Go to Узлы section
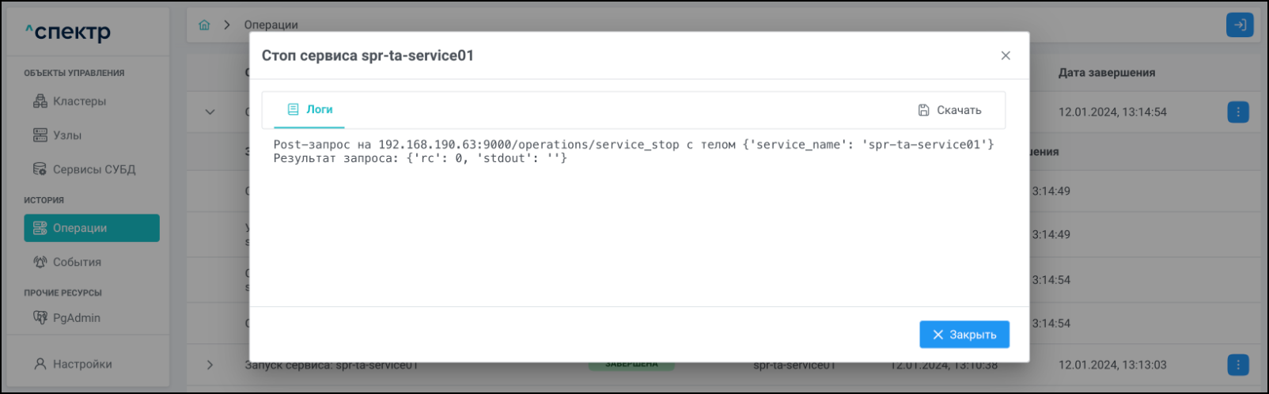 coord(67,135)
